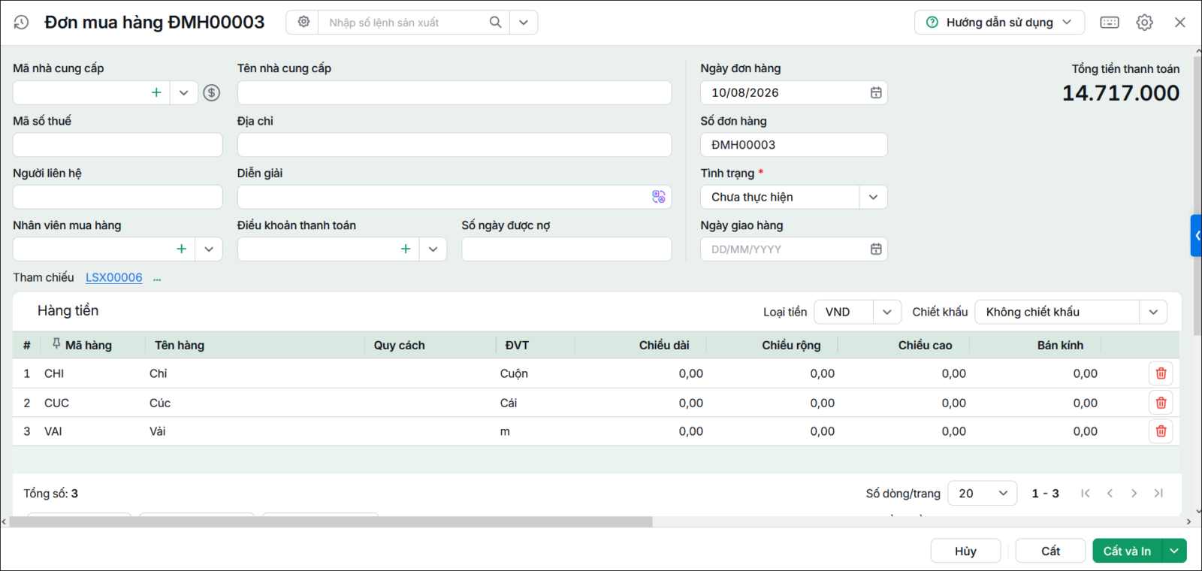
Task: Open the order history clock icon
Action: pyautogui.click(x=21, y=23)
